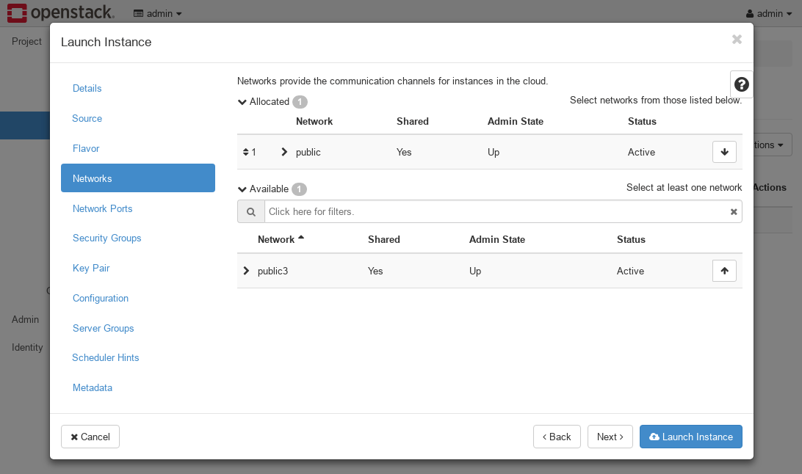Move public network down with the arrow button
This screenshot has height=474, width=802.
724,151
